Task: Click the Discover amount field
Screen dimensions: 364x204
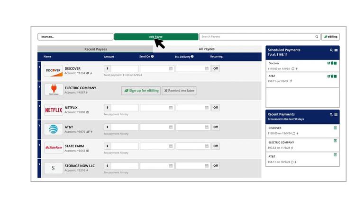Action: [125, 68]
